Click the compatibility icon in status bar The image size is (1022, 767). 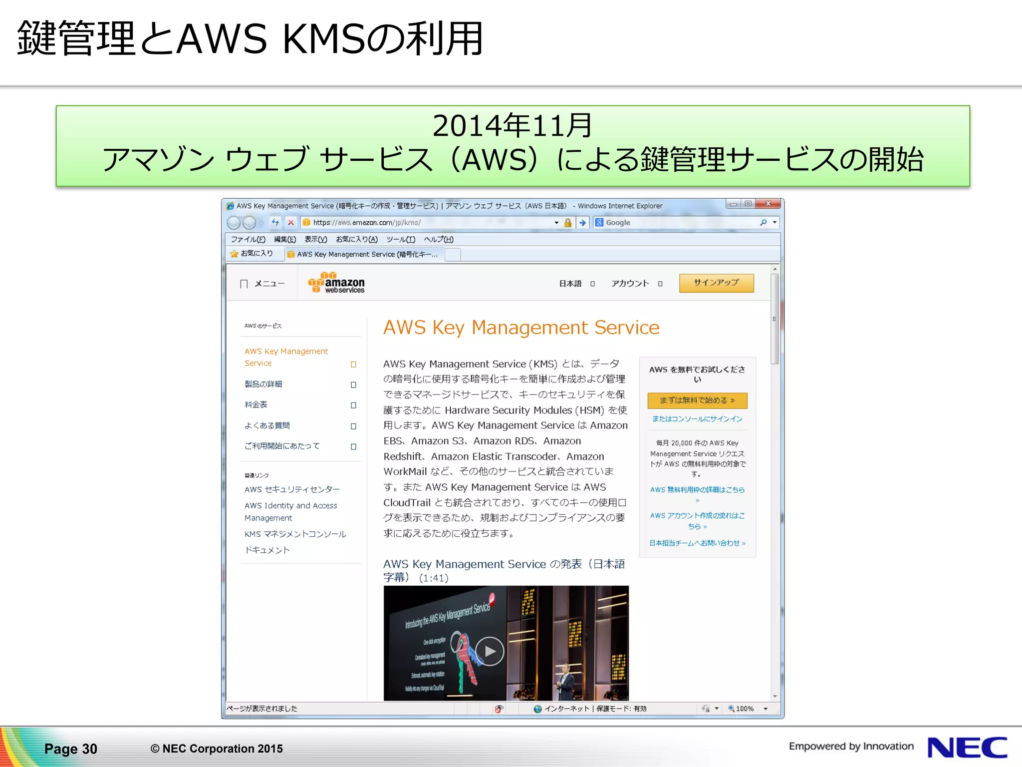coord(705,709)
